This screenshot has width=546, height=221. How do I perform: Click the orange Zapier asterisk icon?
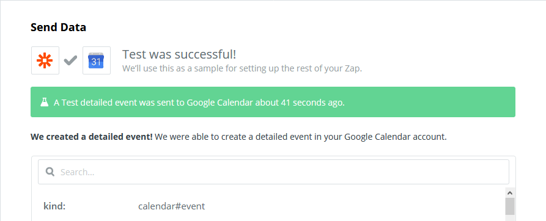click(x=45, y=60)
